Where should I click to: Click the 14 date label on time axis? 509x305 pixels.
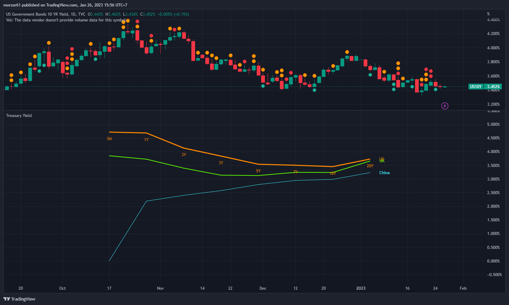pyautogui.click(x=203, y=288)
